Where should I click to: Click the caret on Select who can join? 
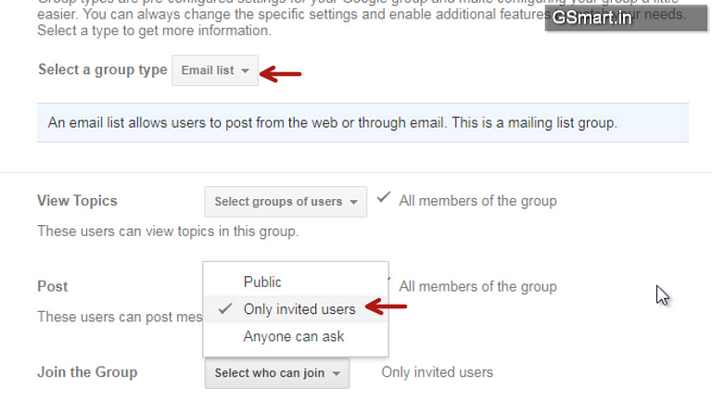click(x=337, y=373)
